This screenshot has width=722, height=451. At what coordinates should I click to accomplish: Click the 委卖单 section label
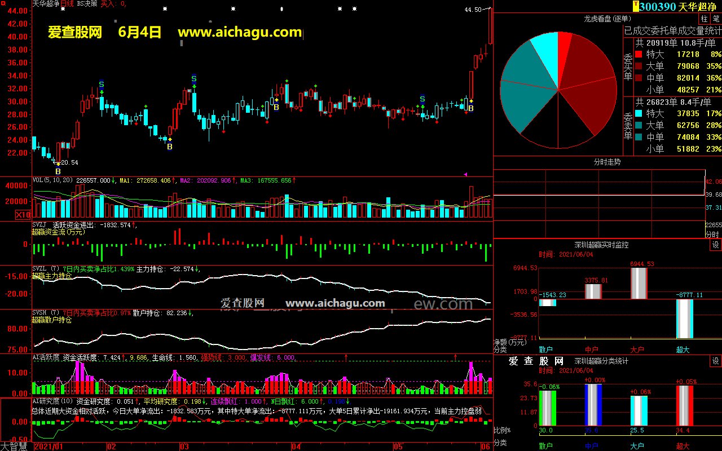click(628, 126)
